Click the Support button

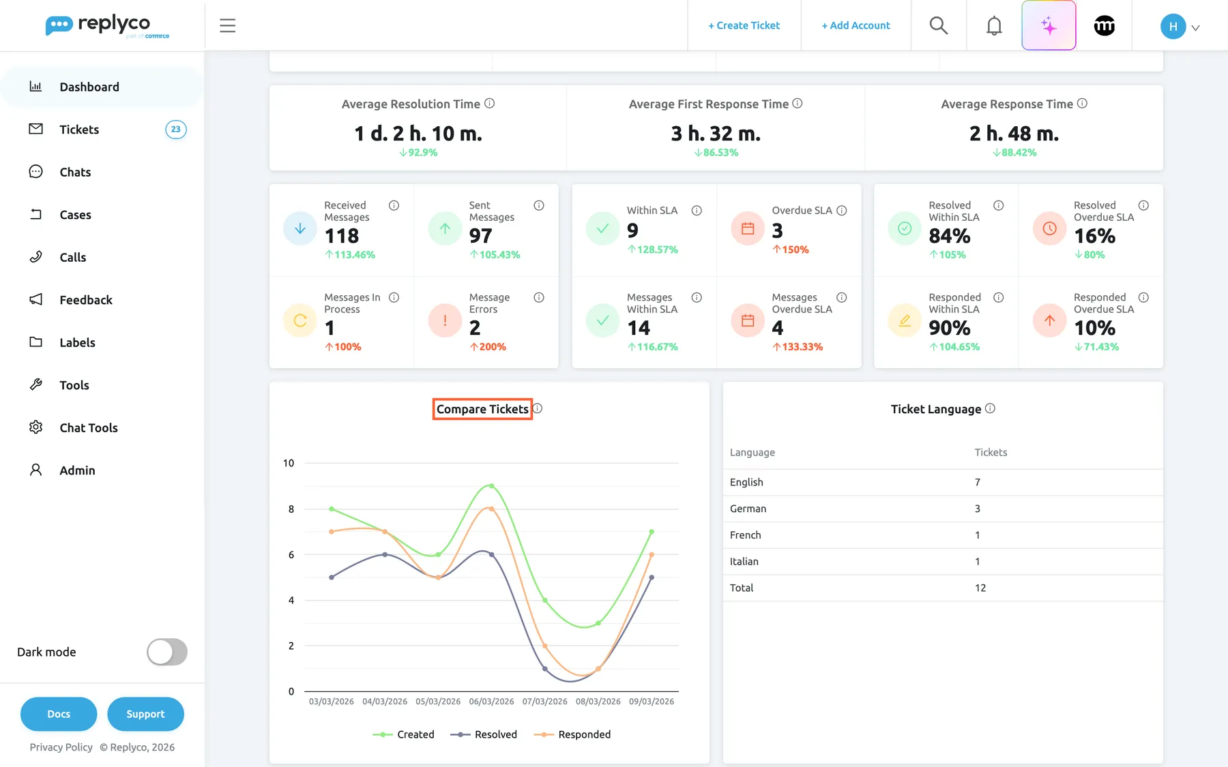tap(145, 714)
